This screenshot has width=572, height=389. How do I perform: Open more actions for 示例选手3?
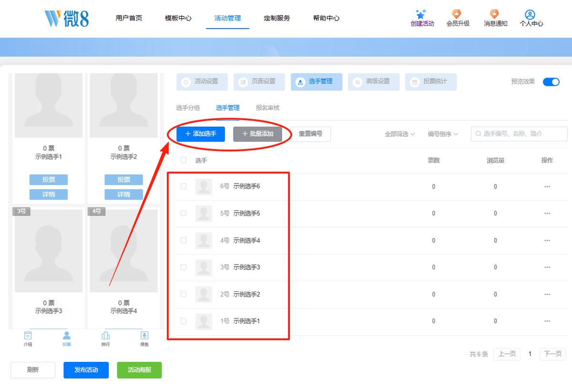(547, 267)
